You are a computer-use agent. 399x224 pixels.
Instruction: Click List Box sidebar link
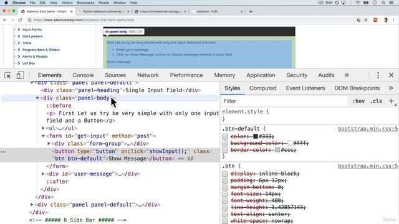[x=29, y=63]
